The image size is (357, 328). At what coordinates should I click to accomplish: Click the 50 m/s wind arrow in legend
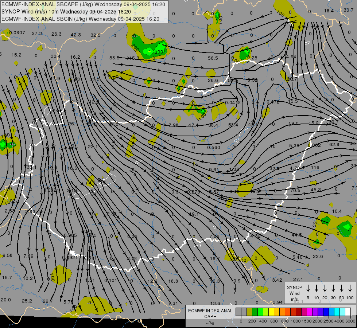click(x=342, y=288)
